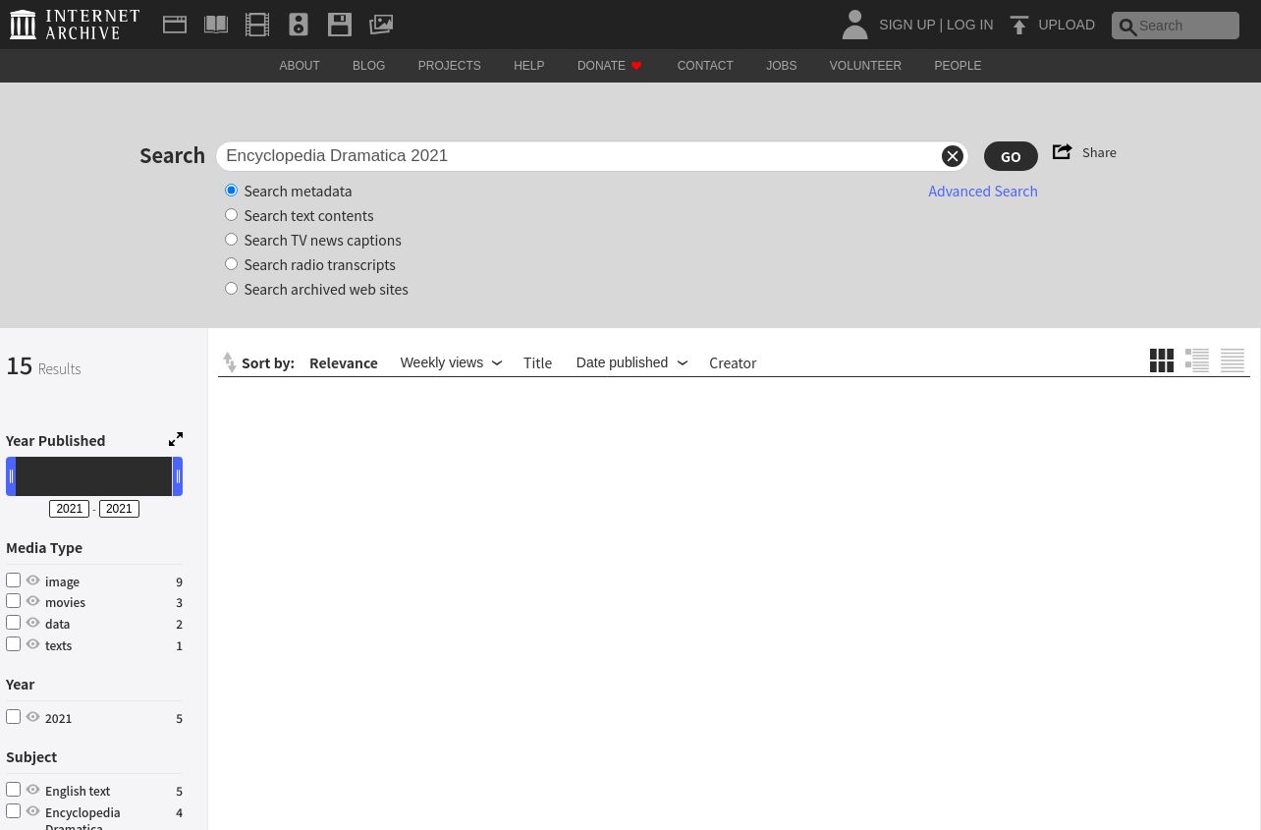Check the English text subject filter
The width and height of the screenshot is (1261, 830).
[x=13, y=789]
